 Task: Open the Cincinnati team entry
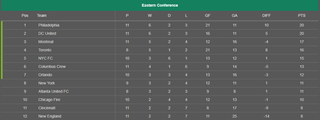(47, 108)
